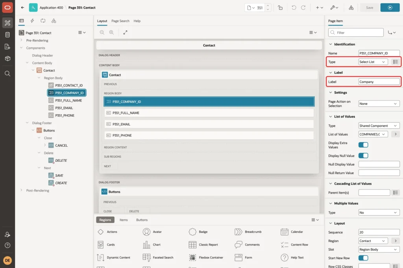
Task: Open the Create plus menu
Action: coord(319,8)
